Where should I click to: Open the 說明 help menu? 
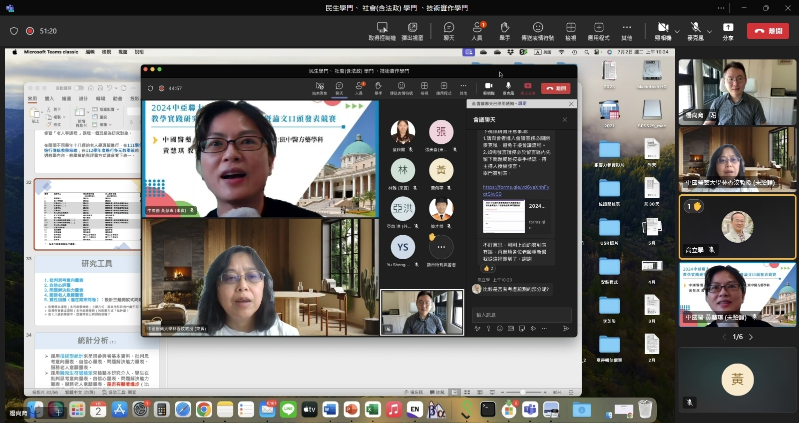point(139,52)
